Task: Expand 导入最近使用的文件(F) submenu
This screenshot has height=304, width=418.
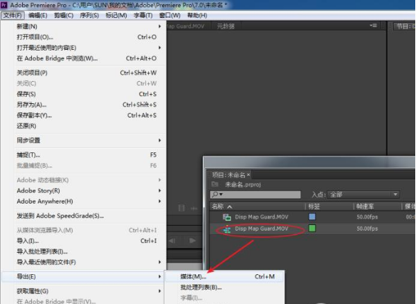Action: point(84,262)
